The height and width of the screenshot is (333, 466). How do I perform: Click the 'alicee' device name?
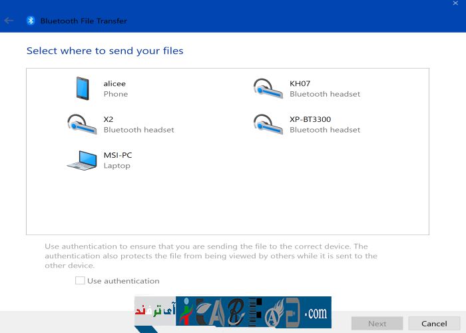115,83
